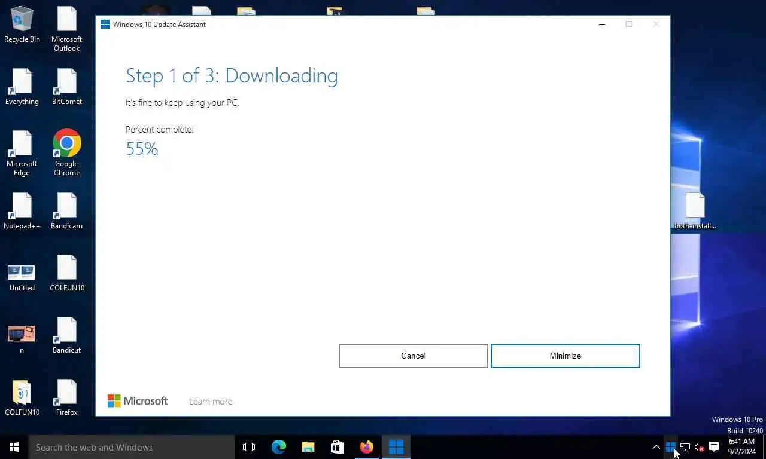766x459 pixels.
Task: Click the Search the web and Windows box
Action: [132, 447]
